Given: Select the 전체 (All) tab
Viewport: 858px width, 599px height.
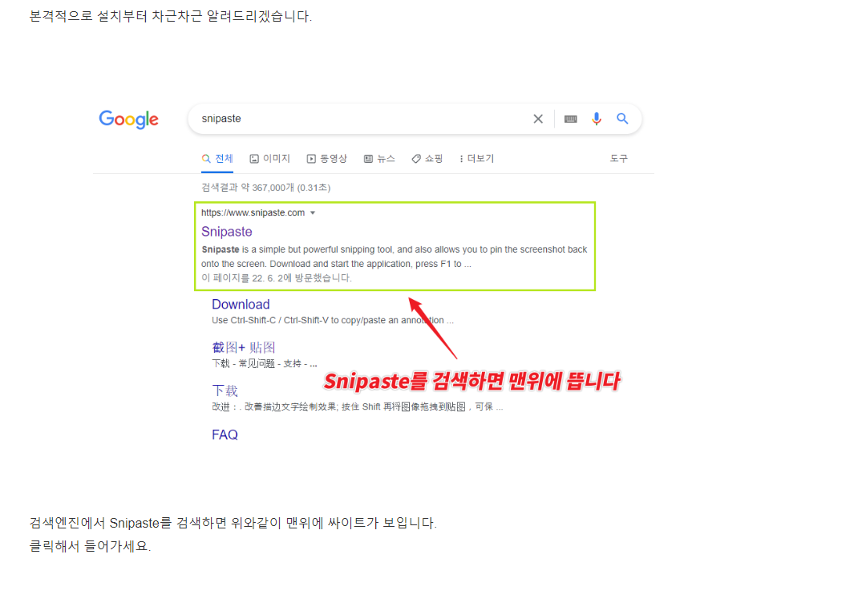Looking at the screenshot, I should (217, 159).
